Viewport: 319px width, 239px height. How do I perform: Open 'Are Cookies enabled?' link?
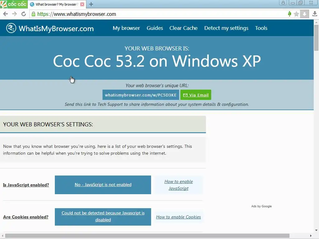pyautogui.click(x=26, y=217)
